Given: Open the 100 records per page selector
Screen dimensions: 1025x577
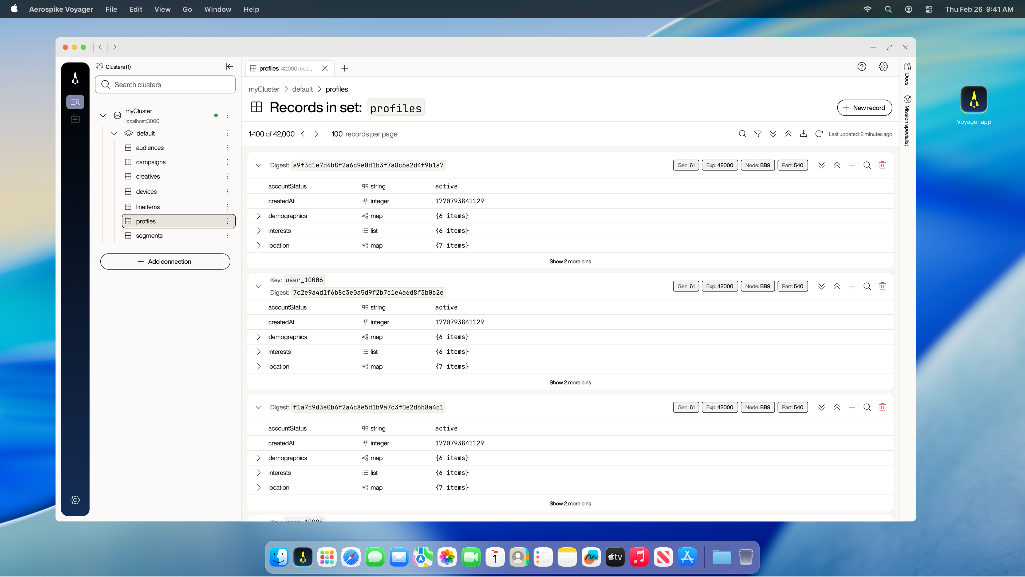Looking at the screenshot, I should 364,134.
